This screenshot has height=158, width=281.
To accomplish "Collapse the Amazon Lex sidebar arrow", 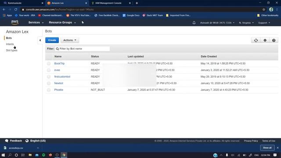I will (x=40, y=40).
